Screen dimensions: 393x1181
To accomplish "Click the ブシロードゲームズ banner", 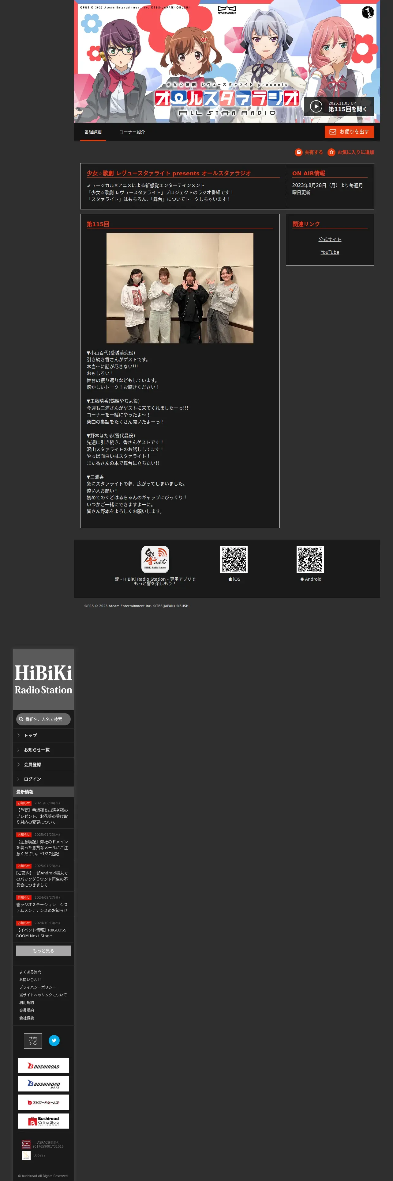I will pyautogui.click(x=43, y=1103).
